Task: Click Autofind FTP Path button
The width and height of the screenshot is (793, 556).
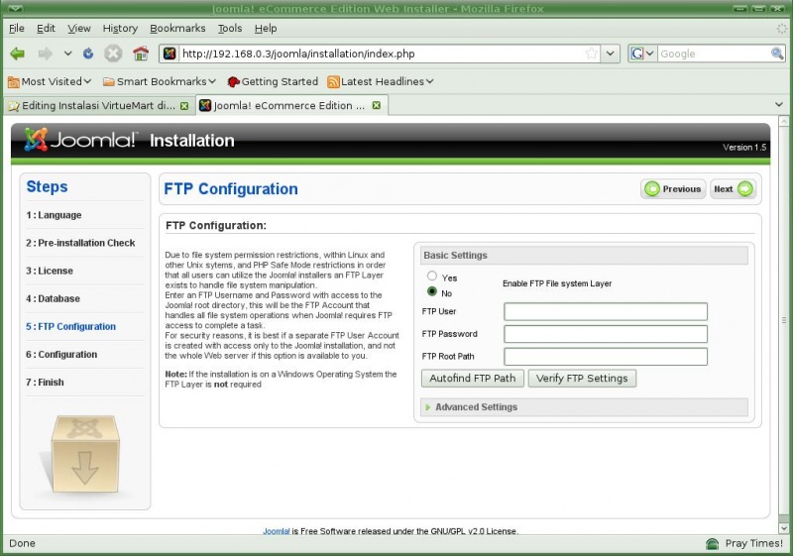Action: [x=473, y=379]
